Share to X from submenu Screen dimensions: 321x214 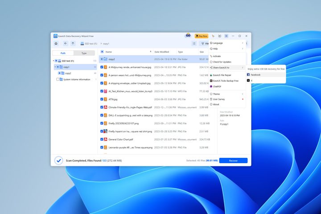(x=266, y=81)
